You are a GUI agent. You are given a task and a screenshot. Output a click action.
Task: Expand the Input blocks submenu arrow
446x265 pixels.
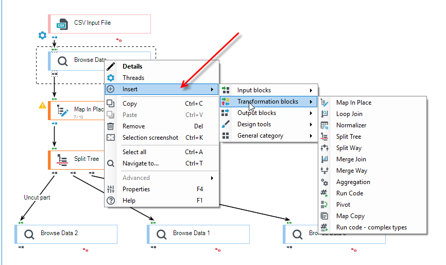(x=311, y=90)
